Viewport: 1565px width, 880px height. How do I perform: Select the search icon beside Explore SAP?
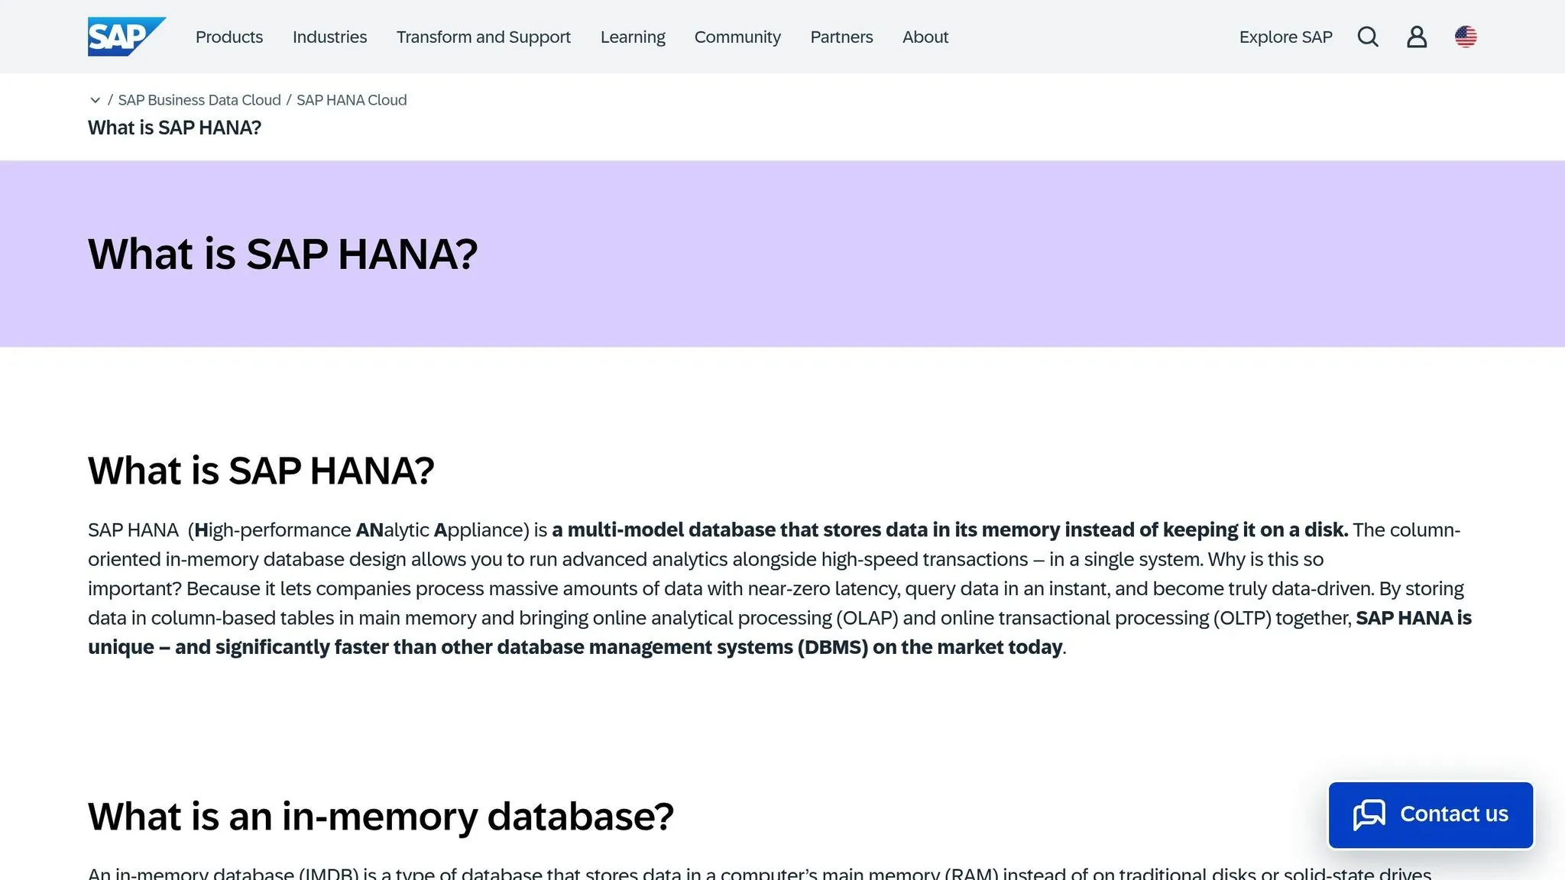point(1368,36)
